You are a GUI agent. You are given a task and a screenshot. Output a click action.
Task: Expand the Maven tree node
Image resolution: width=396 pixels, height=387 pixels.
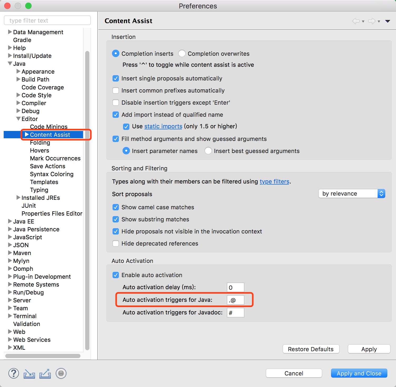[10, 253]
